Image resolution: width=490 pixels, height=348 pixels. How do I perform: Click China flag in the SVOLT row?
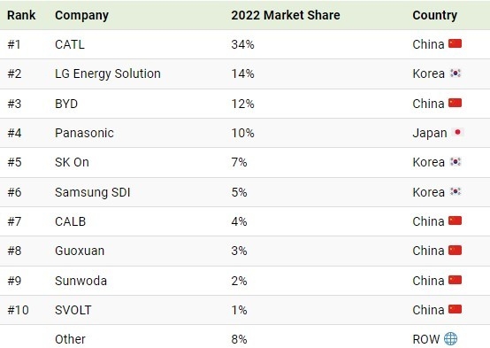(x=455, y=309)
